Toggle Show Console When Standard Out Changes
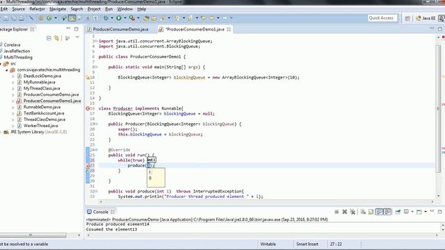The image size is (445, 250). pyautogui.click(x=380, y=212)
